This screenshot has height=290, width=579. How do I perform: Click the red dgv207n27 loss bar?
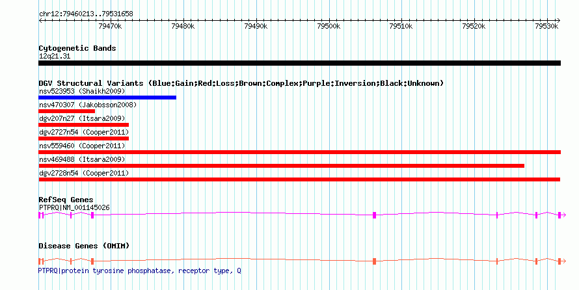click(x=84, y=125)
